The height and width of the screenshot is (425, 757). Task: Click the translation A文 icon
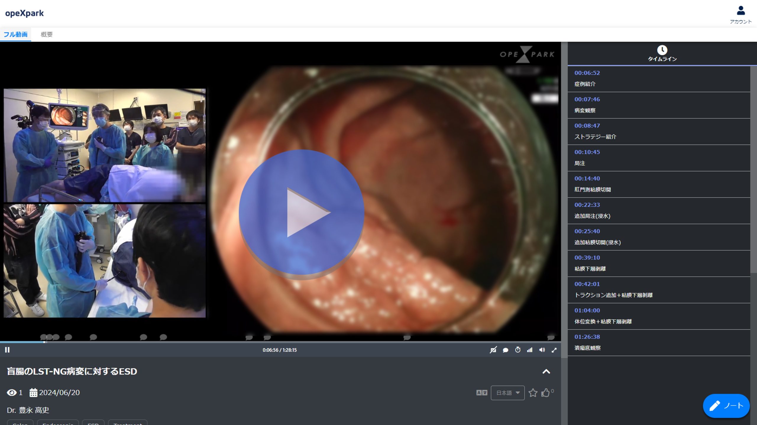click(x=482, y=393)
